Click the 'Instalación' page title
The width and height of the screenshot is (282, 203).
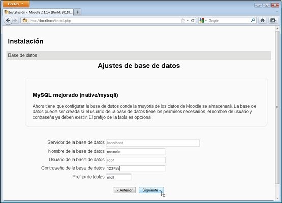point(25,41)
